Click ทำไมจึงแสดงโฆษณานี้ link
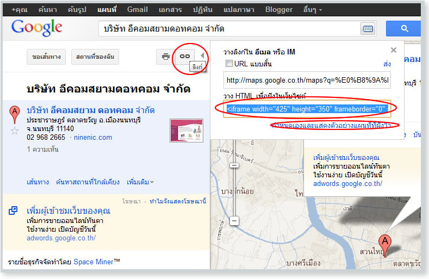This screenshot has width=429, height=279. (178, 202)
